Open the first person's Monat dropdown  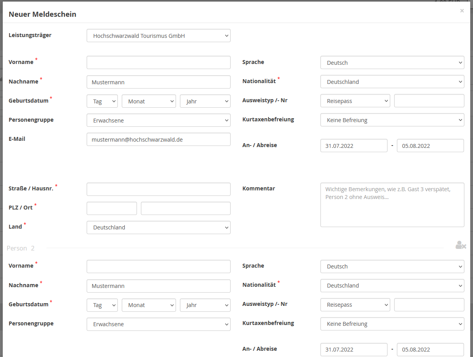coord(149,101)
